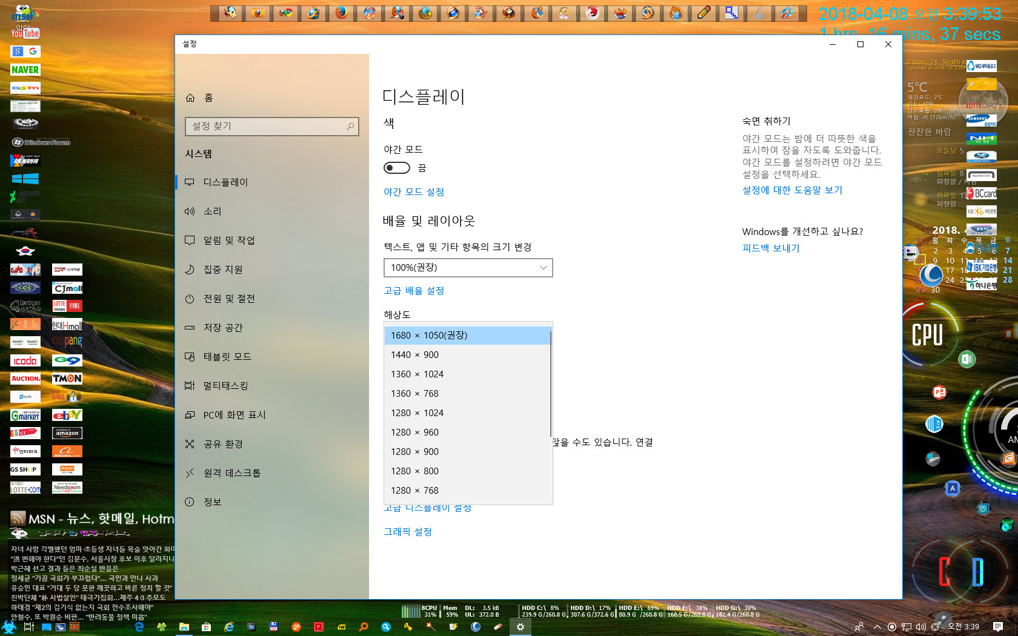Click the resolution list scrollbar
This screenshot has height=636, width=1018.
[x=551, y=383]
